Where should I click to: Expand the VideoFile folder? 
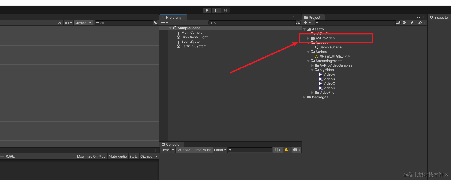[x=313, y=93]
